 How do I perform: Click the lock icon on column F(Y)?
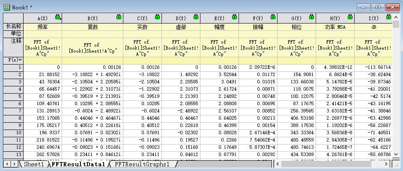point(273,17)
